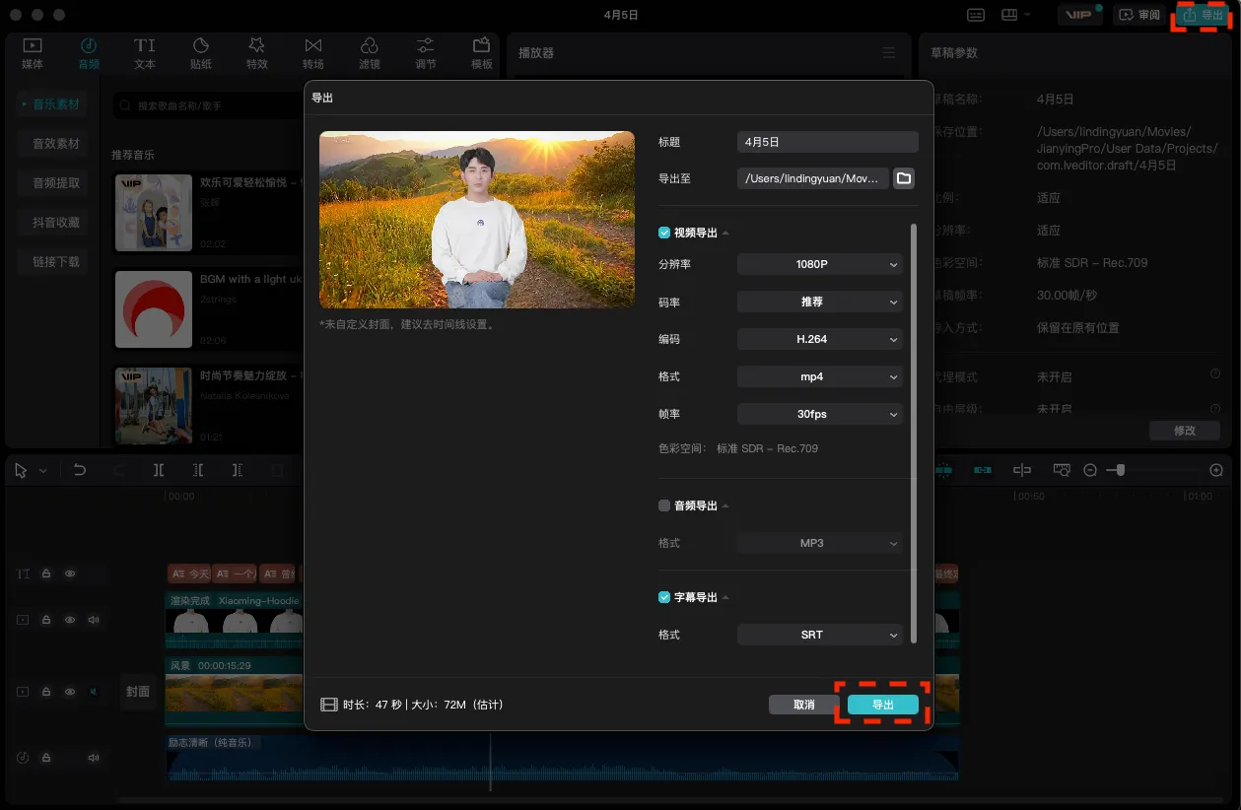Switch to the 媒体 tab

coord(33,53)
